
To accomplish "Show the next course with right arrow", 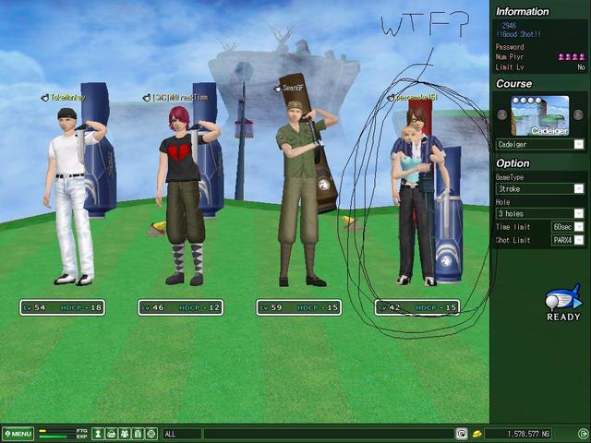I will (x=580, y=115).
